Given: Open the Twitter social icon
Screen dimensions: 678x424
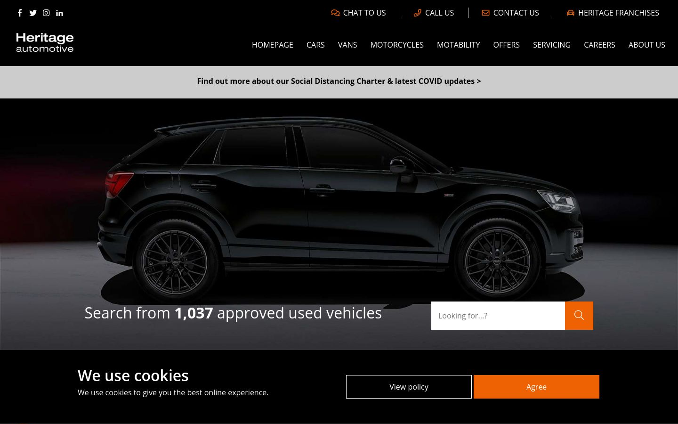Looking at the screenshot, I should click(33, 13).
